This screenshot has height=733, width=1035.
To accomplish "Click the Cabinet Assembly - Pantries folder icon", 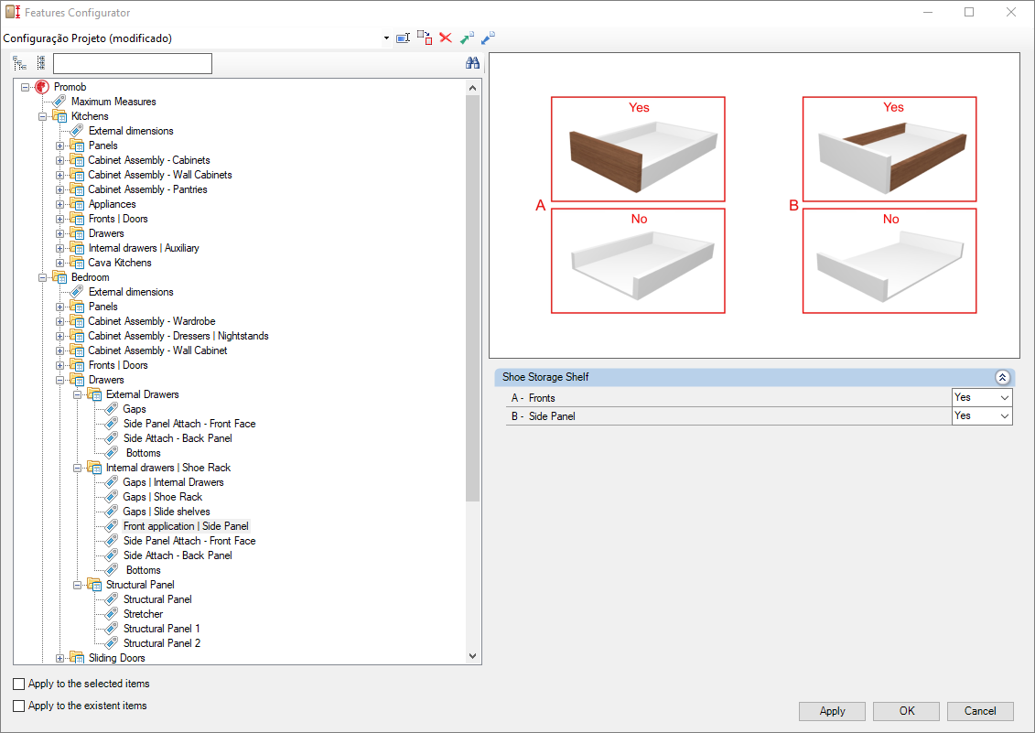I will (x=77, y=189).
